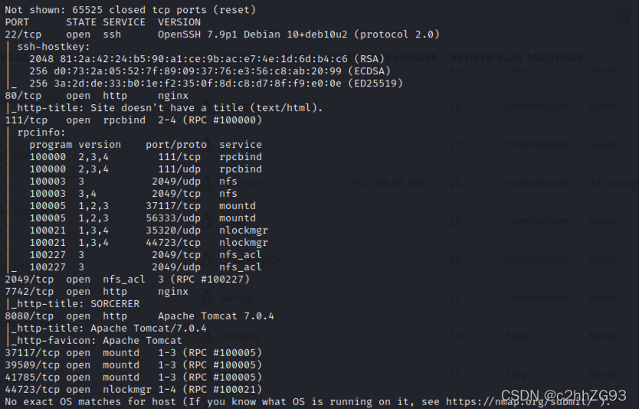Click the faint notes icon at top right

pos(624,17)
